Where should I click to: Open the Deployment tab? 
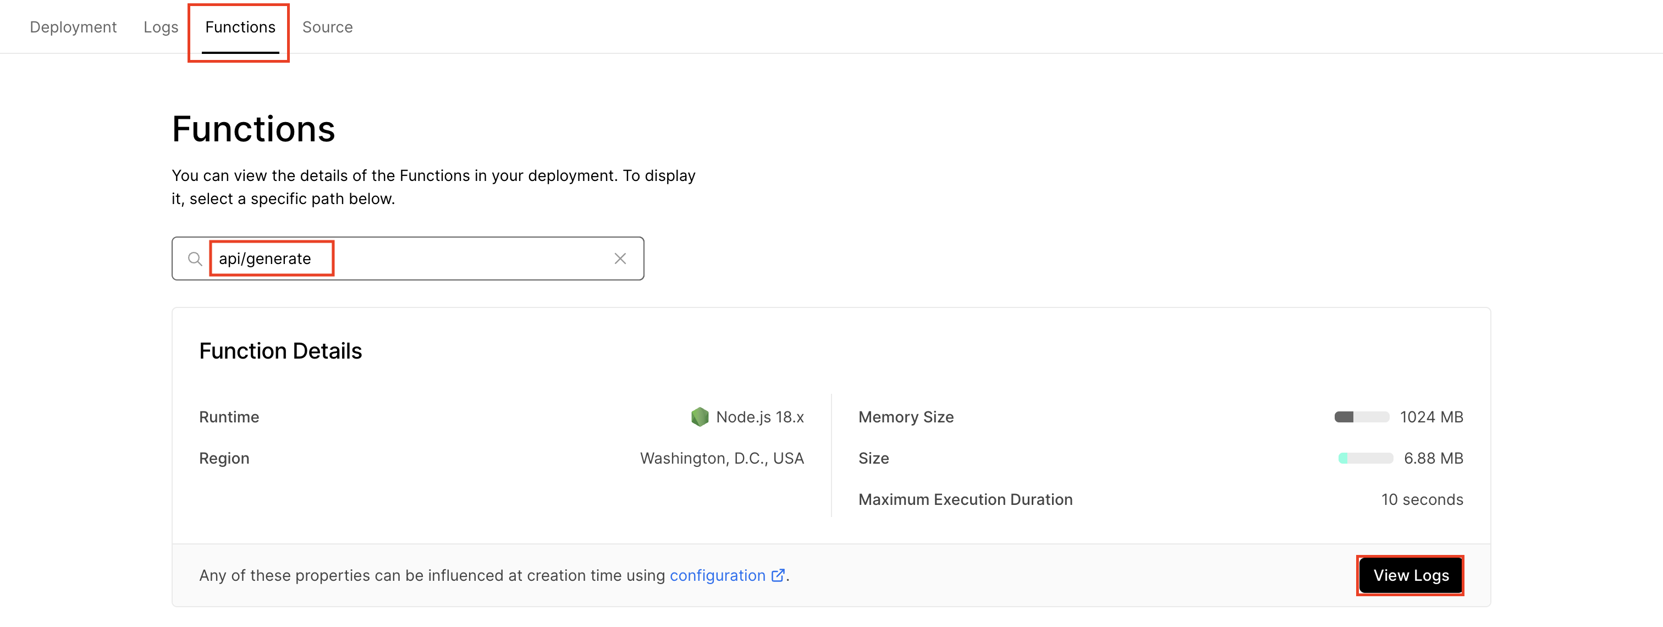[73, 27]
